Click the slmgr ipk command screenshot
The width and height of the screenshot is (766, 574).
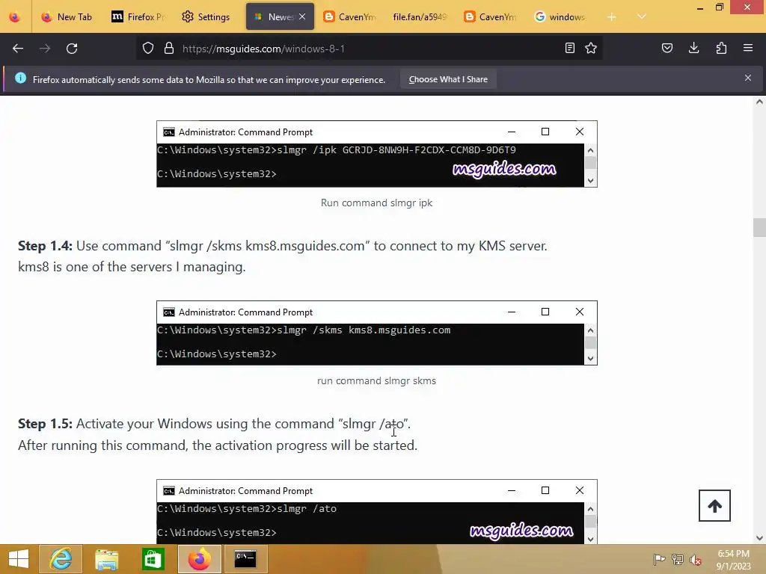tap(377, 154)
